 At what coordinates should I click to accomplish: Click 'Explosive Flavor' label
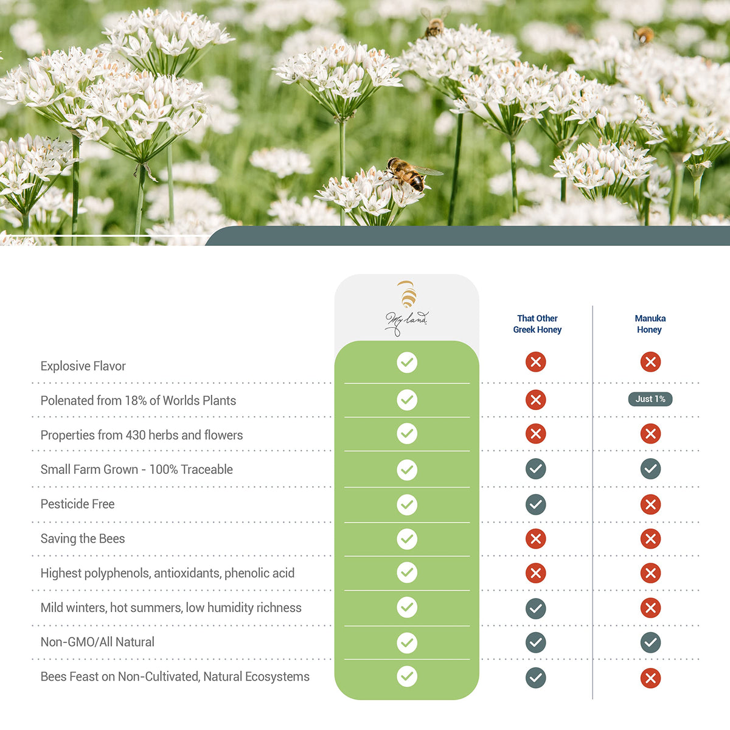coord(83,366)
